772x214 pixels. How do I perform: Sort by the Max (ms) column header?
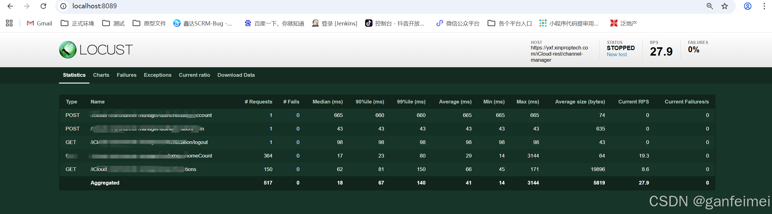(x=528, y=102)
